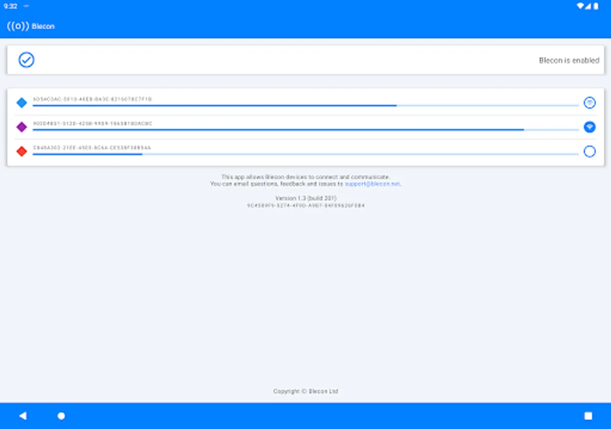Select the purple diamond device icon
The height and width of the screenshot is (429, 611).
coord(21,127)
